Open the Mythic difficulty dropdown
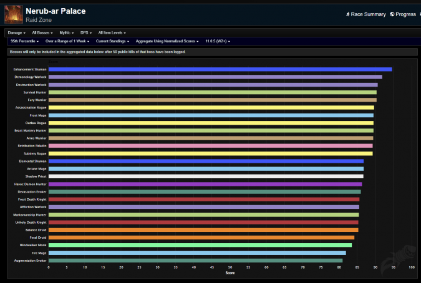Viewport: 421px width, 283px height. tap(67, 33)
